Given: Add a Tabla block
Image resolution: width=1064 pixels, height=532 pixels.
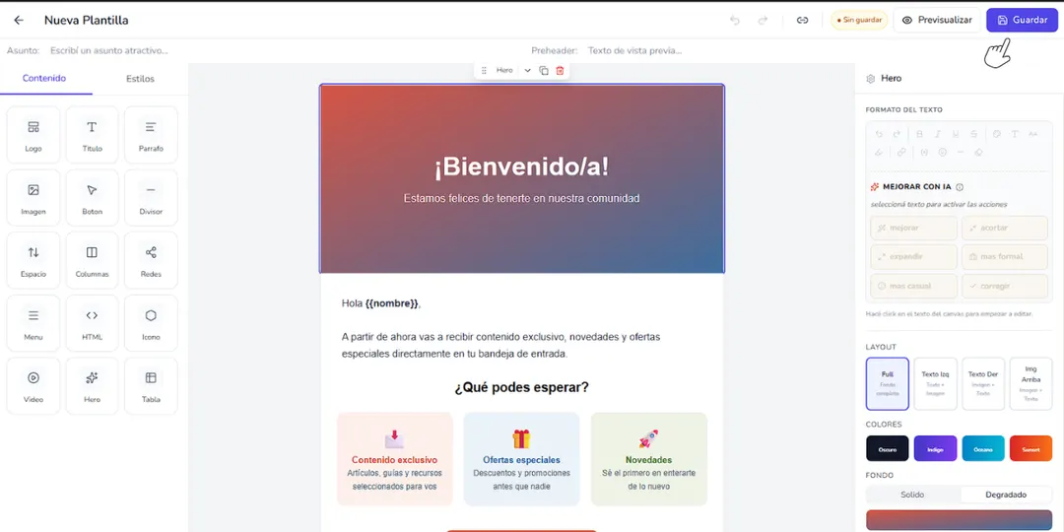Looking at the screenshot, I should [151, 386].
